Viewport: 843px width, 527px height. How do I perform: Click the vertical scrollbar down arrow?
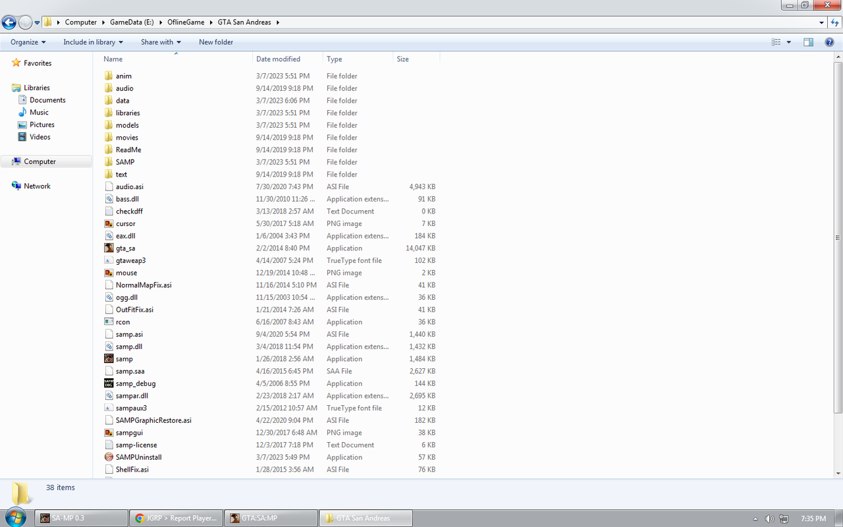pyautogui.click(x=838, y=472)
